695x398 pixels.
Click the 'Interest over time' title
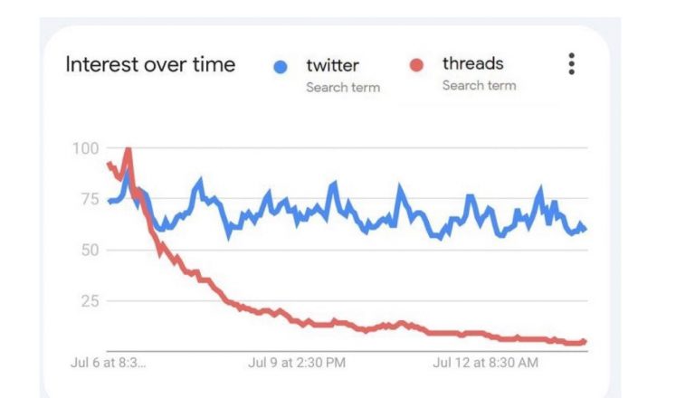coord(150,65)
